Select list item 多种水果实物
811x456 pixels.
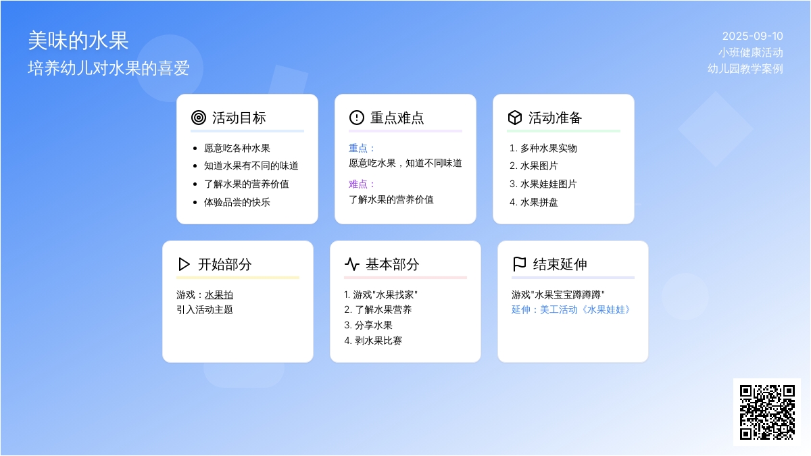coord(548,148)
